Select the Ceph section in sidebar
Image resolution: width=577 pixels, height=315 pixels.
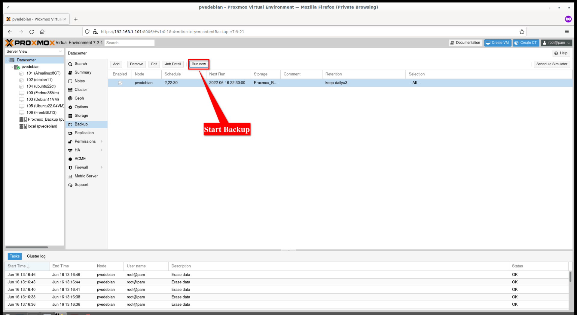79,98
